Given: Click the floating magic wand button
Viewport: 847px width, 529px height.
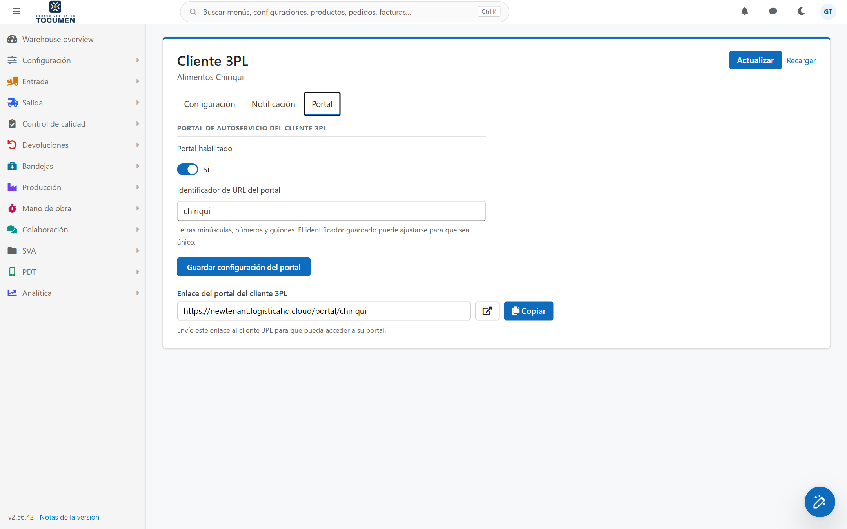Looking at the screenshot, I should [x=820, y=502].
